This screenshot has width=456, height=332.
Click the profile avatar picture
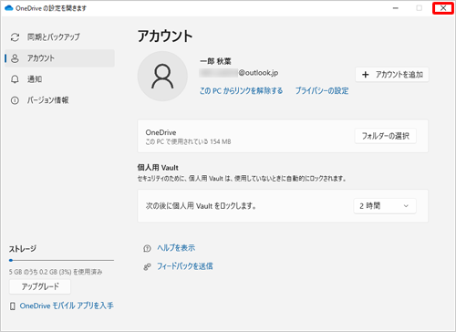162,76
